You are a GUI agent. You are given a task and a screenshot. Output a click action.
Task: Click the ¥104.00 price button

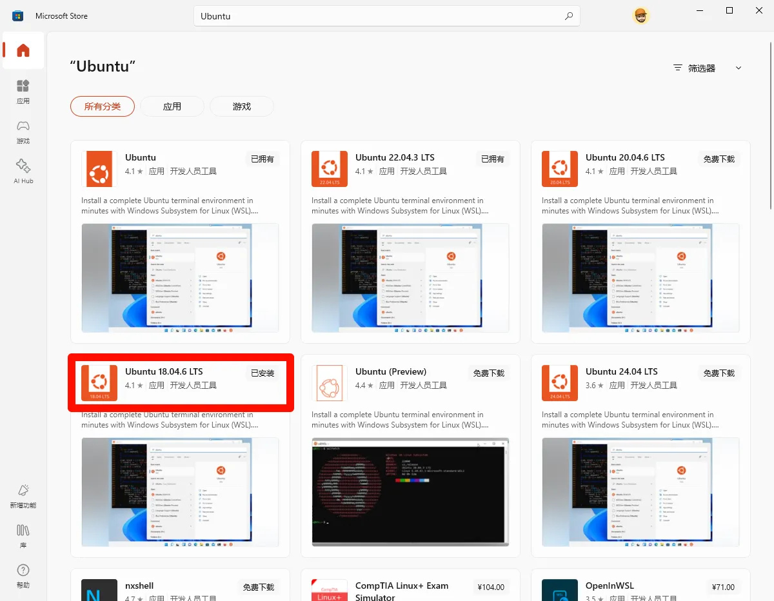point(491,587)
